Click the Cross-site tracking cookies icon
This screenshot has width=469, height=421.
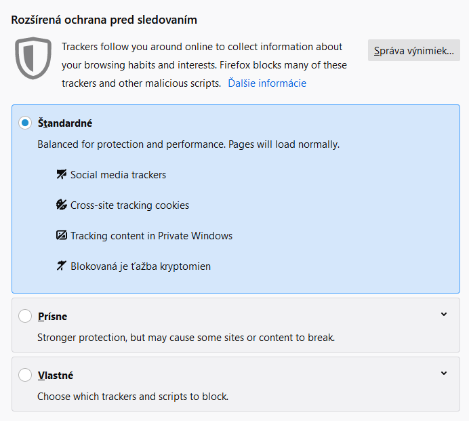[62, 205]
